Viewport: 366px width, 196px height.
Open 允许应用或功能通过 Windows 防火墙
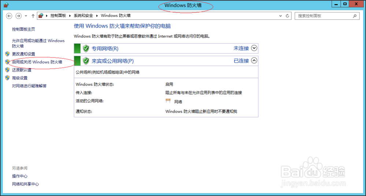(x=38, y=44)
